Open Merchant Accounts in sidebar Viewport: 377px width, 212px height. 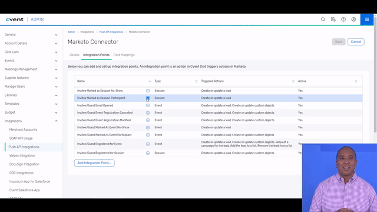point(23,130)
